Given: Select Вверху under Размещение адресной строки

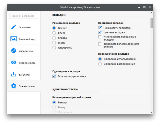Looking at the screenshot, I should 54,102.
